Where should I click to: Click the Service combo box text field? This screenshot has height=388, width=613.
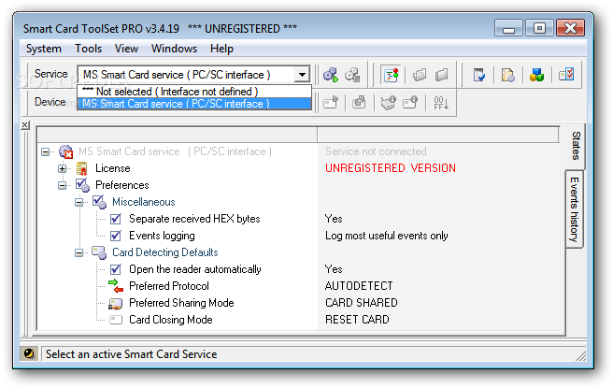[186, 74]
